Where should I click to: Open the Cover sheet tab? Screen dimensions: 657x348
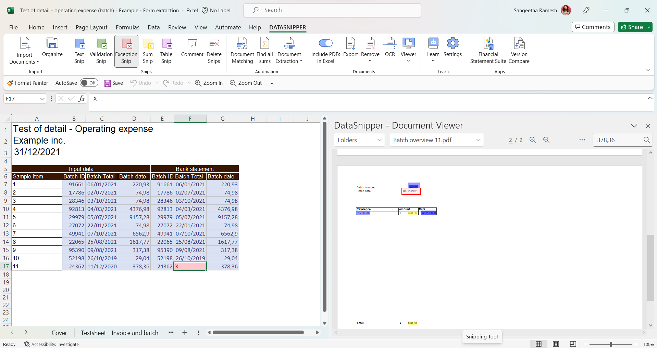pos(59,332)
